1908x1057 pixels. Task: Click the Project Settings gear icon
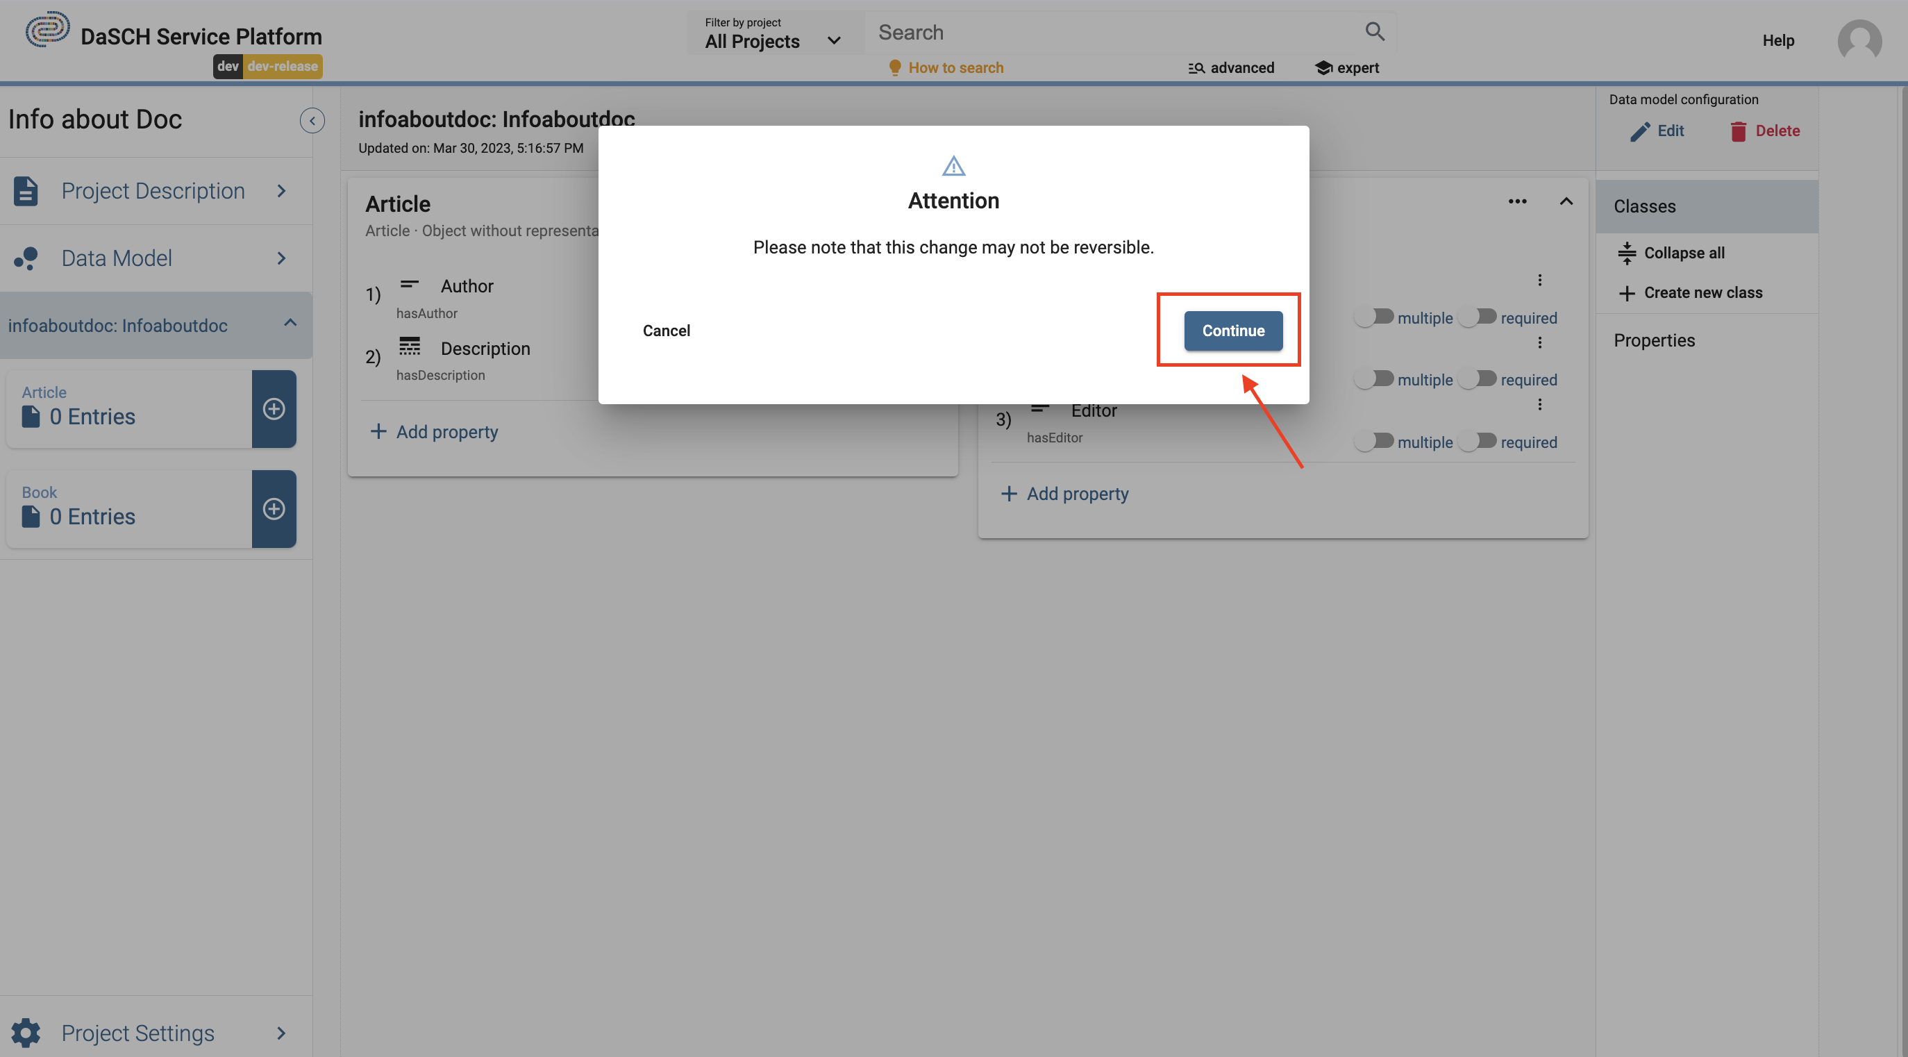click(25, 1033)
